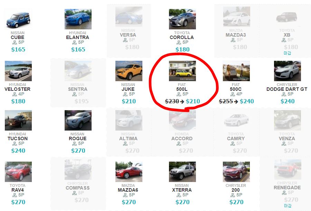Image resolution: width=311 pixels, height=211 pixels.
Task: Open the red Toyota RAV4 image
Action: (18, 172)
